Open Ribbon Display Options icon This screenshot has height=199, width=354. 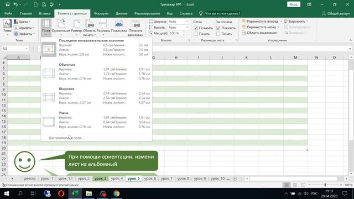pyautogui.click(x=309, y=4)
